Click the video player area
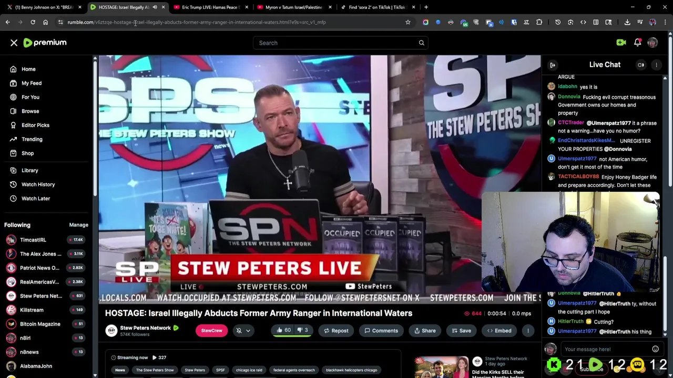The image size is (673, 378). coord(319,179)
